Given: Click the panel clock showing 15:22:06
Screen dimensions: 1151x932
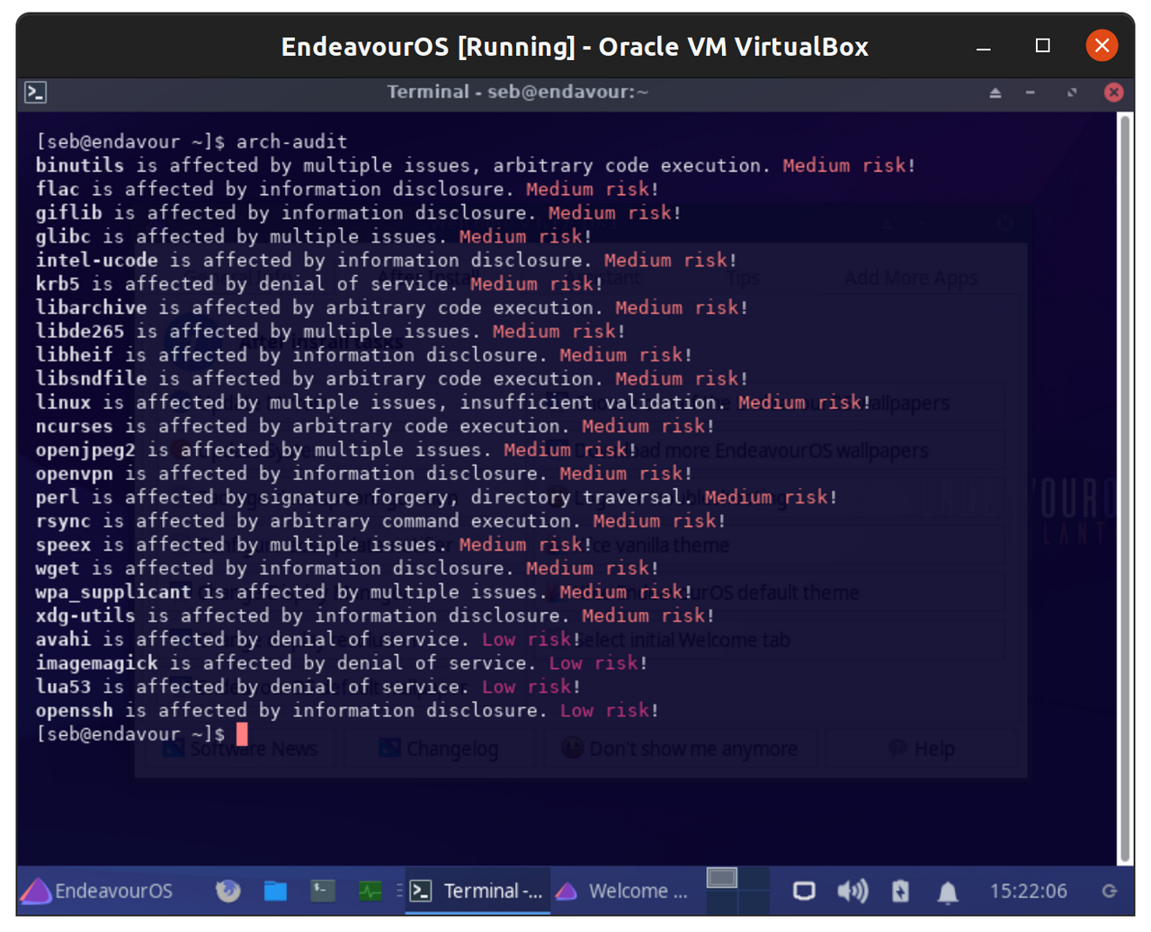Looking at the screenshot, I should tap(1028, 891).
